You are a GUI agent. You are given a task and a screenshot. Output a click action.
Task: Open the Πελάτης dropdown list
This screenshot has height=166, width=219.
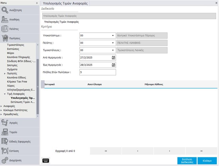point(113,43)
